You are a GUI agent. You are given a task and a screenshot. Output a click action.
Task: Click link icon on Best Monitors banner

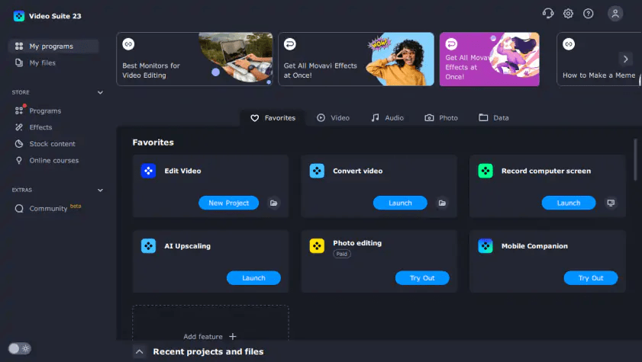pos(128,44)
